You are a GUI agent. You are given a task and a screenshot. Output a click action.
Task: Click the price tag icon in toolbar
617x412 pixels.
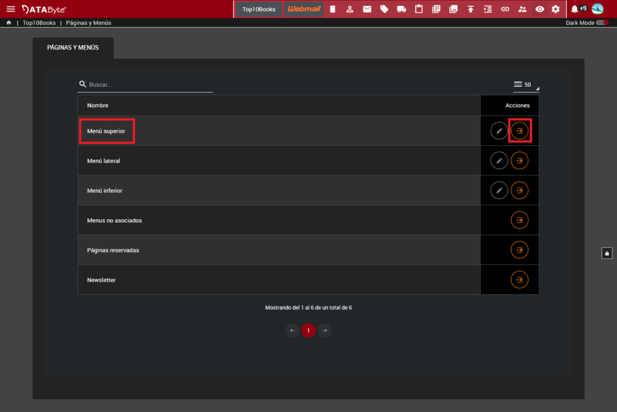tap(384, 9)
